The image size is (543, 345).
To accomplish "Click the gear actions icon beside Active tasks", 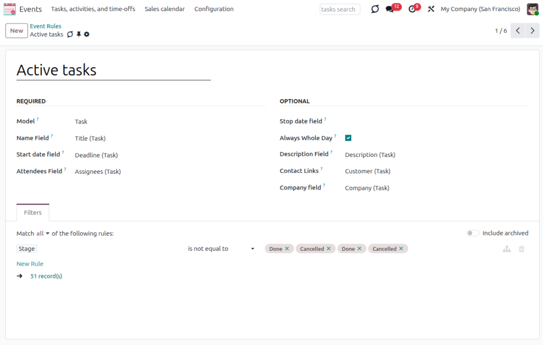I will tap(86, 35).
